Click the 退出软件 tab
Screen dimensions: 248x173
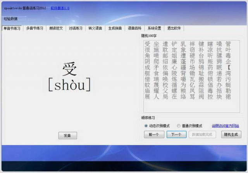[174, 28]
